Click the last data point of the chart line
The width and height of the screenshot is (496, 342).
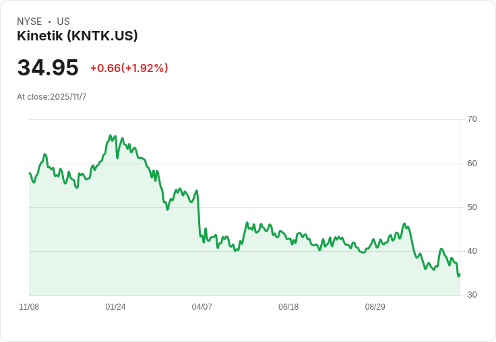(x=460, y=274)
